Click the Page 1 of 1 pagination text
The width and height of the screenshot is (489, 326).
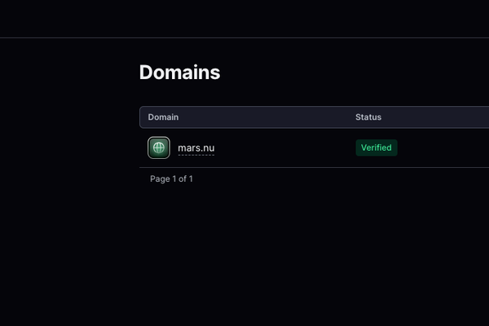pos(171,178)
